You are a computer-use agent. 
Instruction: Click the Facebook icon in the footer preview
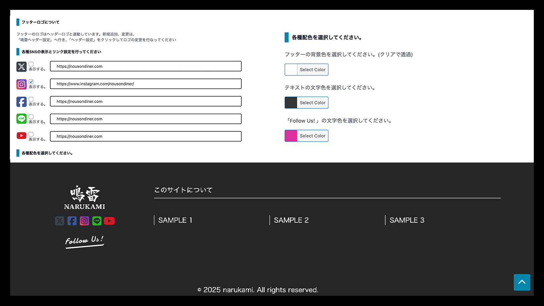72,221
